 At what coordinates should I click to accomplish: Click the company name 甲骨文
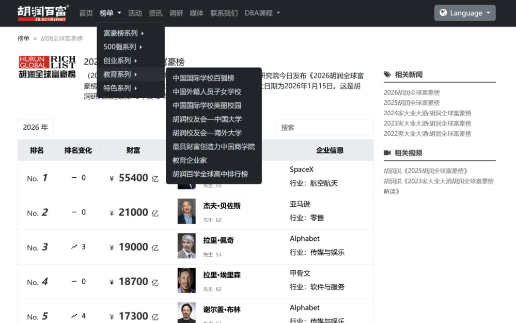tap(300, 273)
